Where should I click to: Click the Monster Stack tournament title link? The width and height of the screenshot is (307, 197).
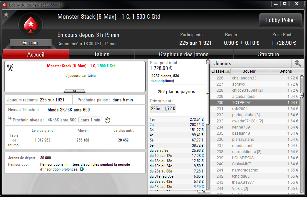pyautogui.click(x=81, y=66)
